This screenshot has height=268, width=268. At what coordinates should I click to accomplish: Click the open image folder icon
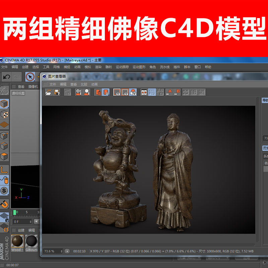49,92
